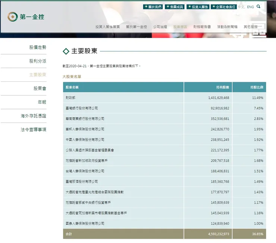
Task: Click share count 185,360,768
Action: point(220,181)
